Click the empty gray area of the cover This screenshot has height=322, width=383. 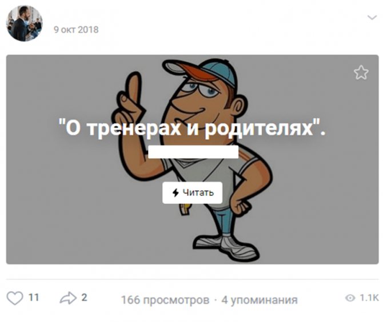point(61,195)
